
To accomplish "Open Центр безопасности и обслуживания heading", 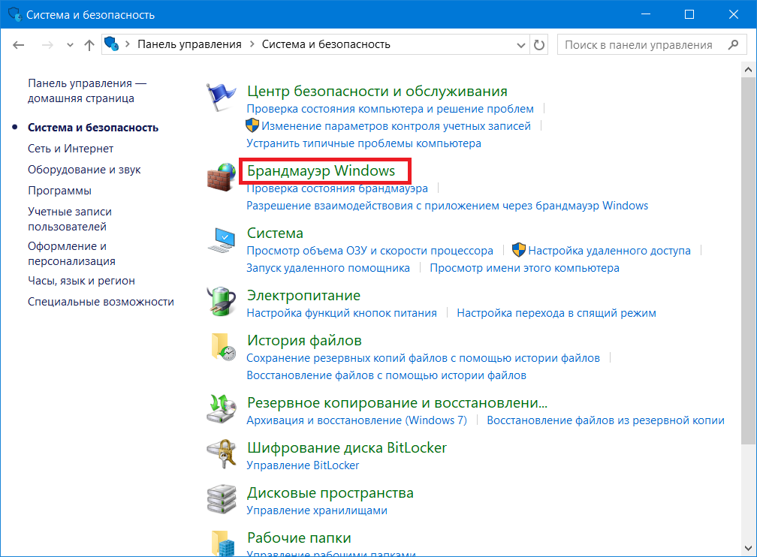I will [377, 91].
